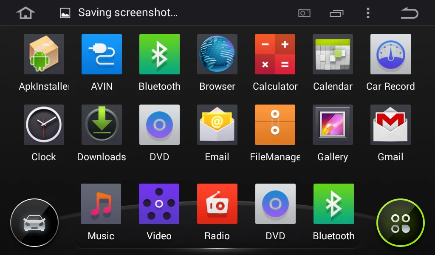Launch the Car Record app

point(391,54)
